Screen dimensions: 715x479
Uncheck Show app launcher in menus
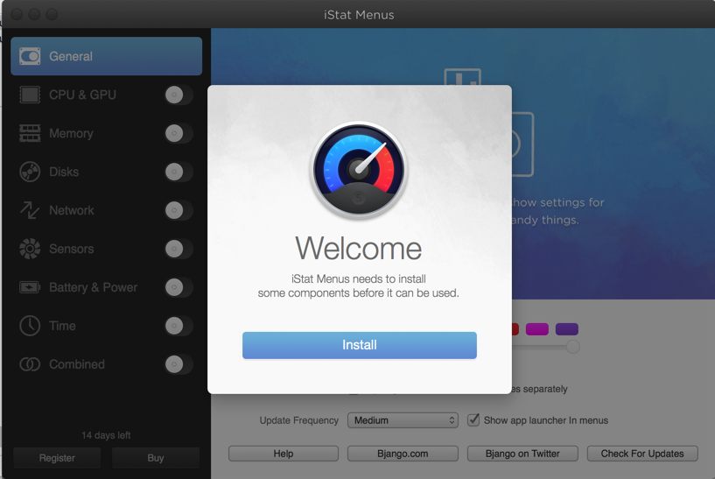(473, 419)
